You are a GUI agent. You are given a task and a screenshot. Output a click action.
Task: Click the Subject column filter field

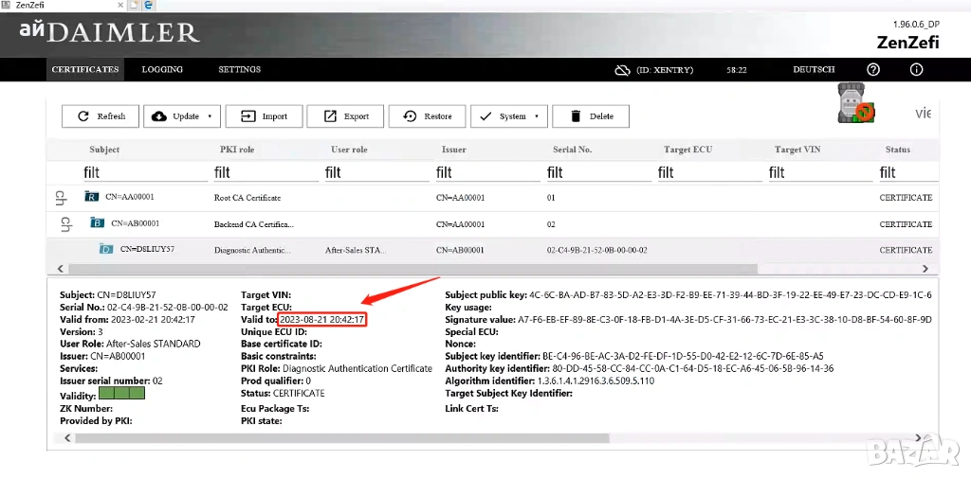[144, 172]
